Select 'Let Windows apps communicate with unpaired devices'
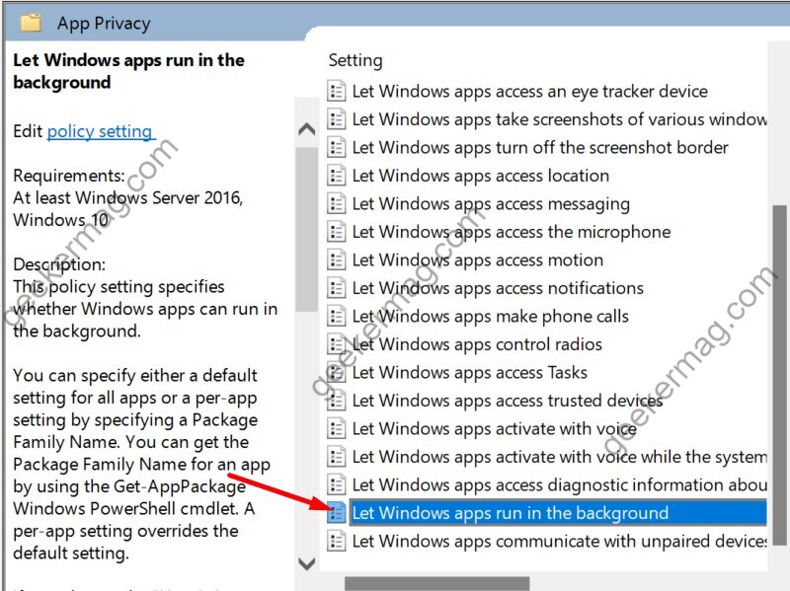 coord(559,542)
